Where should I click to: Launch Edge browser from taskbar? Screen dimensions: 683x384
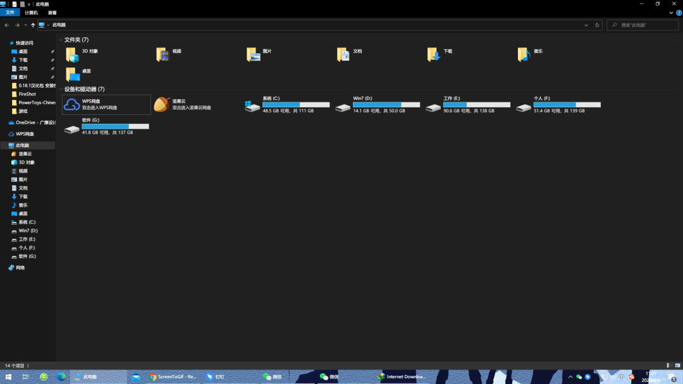pyautogui.click(x=61, y=376)
